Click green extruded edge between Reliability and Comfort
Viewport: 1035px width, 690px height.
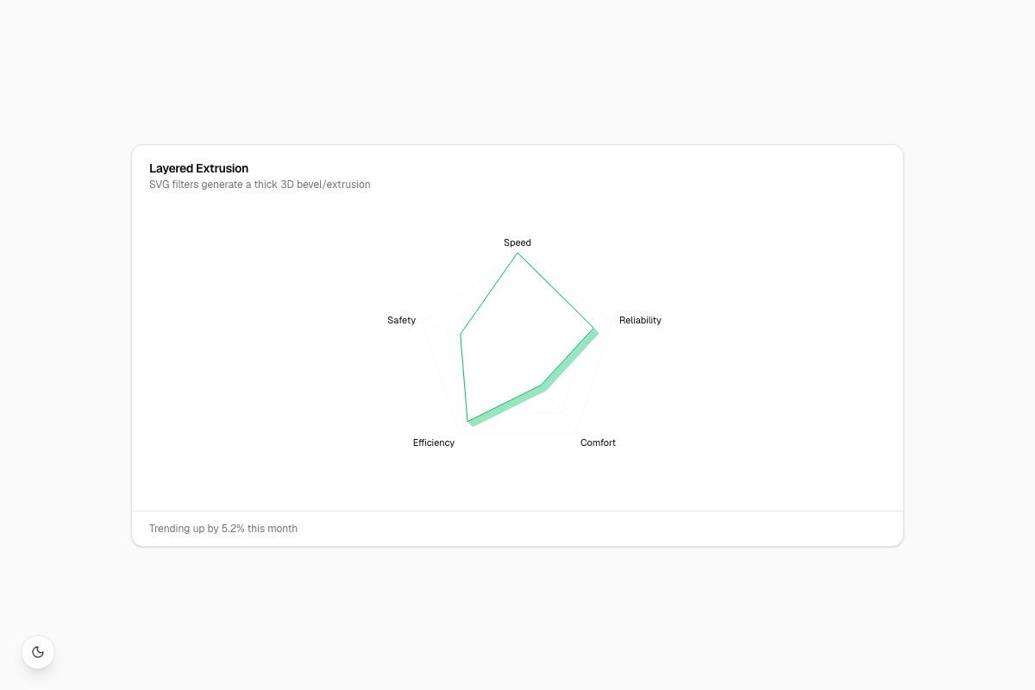[x=571, y=362]
